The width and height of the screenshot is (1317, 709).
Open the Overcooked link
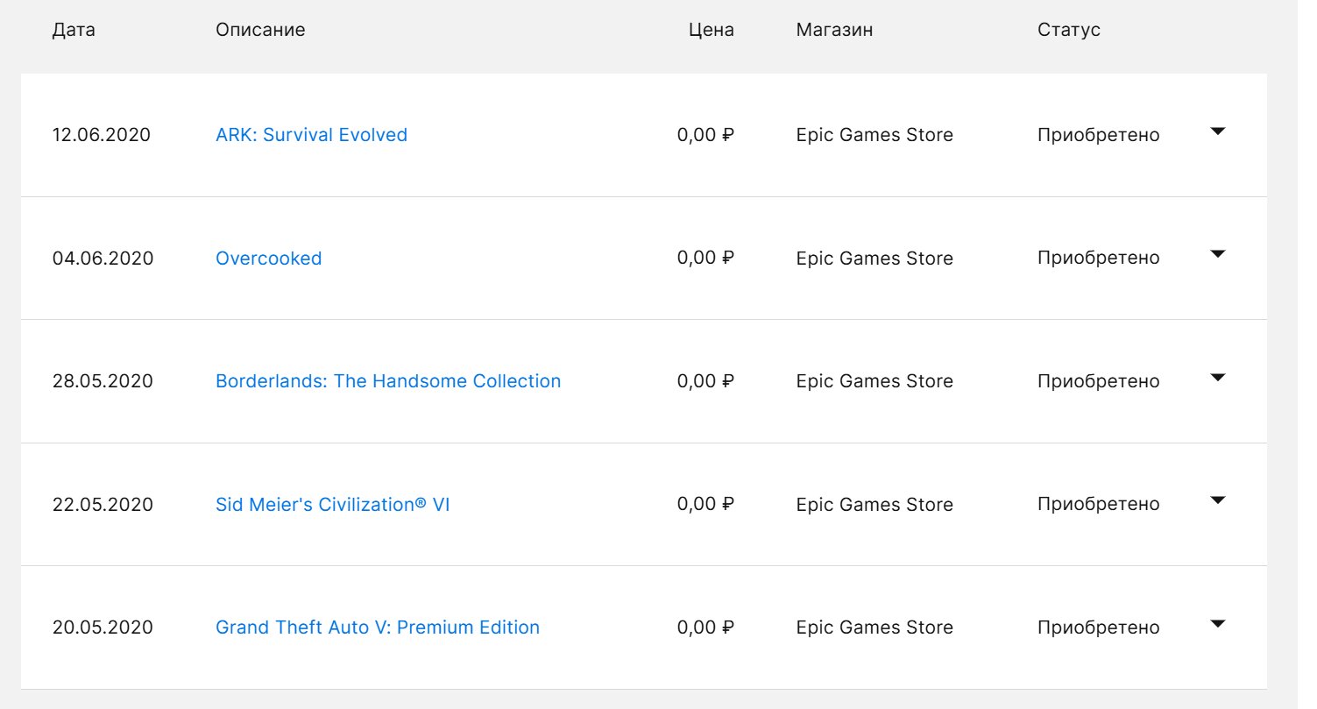[268, 259]
